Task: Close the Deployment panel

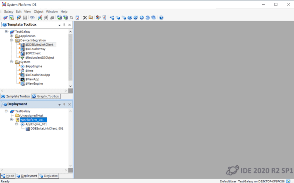Action: (70, 104)
